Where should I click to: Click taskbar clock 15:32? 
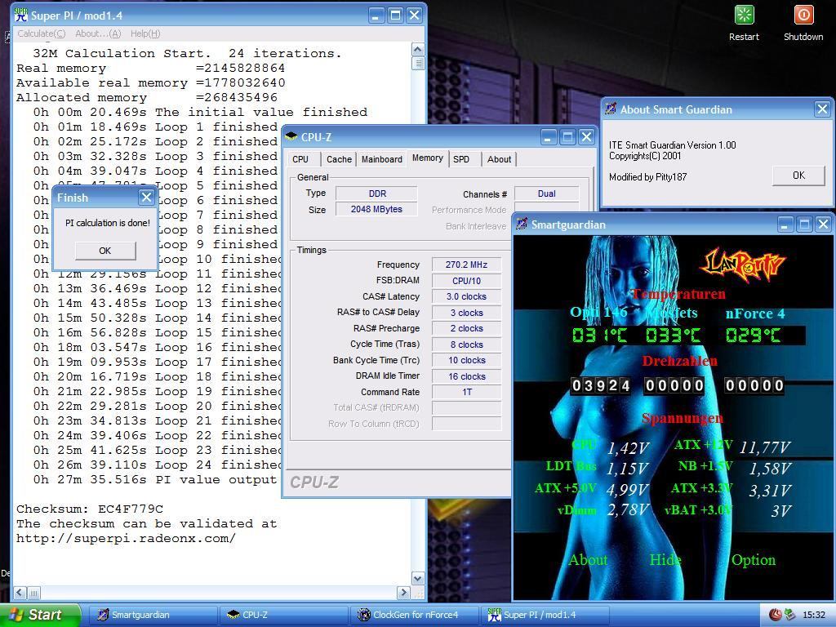[x=814, y=615]
